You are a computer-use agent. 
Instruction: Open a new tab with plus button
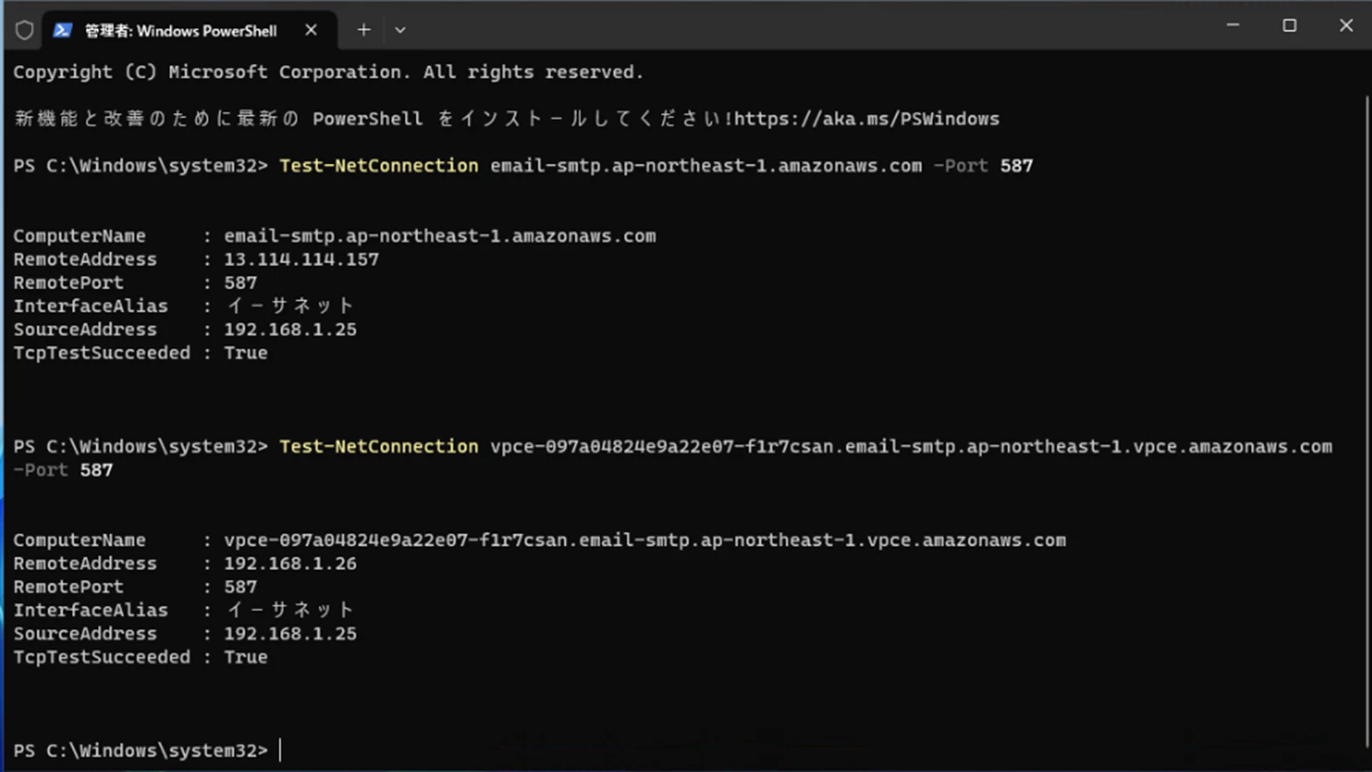point(364,31)
